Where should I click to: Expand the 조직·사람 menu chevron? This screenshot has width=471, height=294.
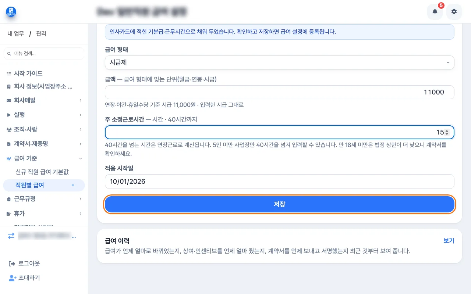pyautogui.click(x=81, y=129)
